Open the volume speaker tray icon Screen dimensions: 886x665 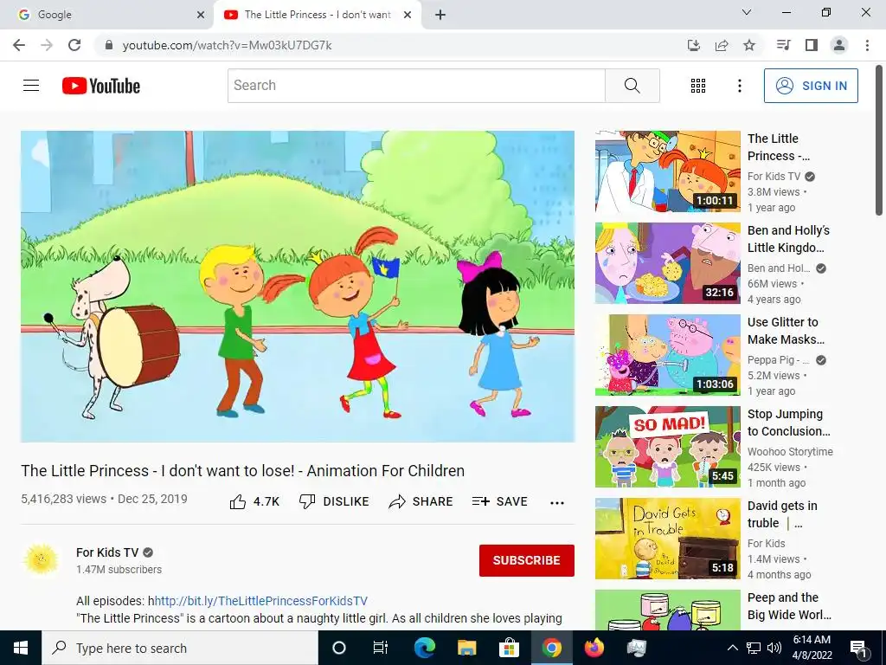click(x=774, y=648)
